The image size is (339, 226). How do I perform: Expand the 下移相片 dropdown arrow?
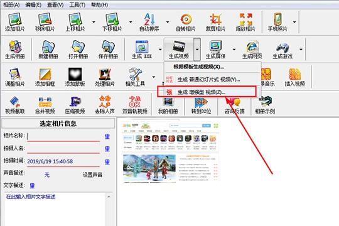(x=131, y=22)
